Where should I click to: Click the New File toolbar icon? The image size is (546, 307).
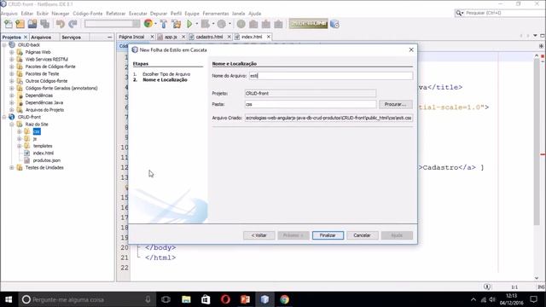(x=8, y=24)
